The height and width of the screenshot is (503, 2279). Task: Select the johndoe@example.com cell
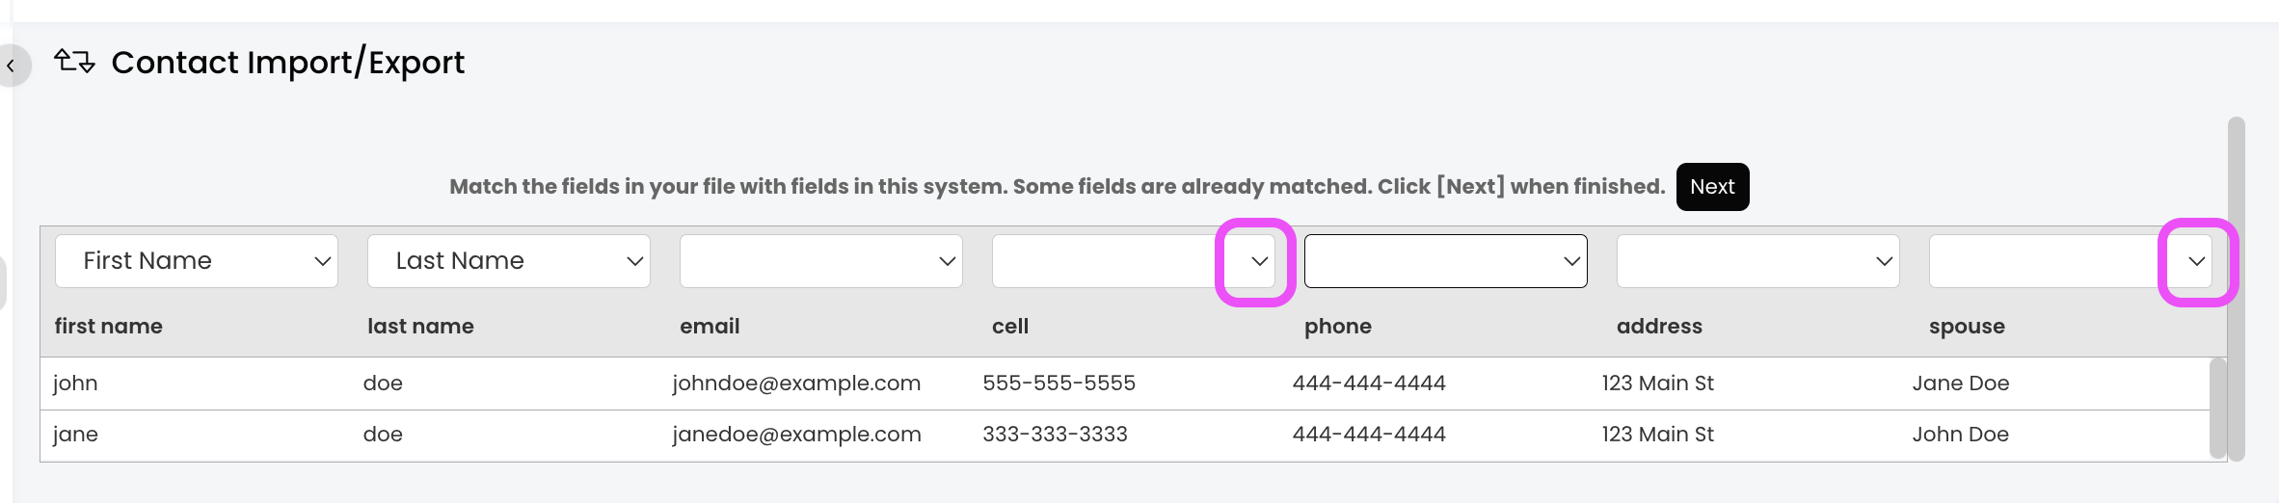click(796, 384)
